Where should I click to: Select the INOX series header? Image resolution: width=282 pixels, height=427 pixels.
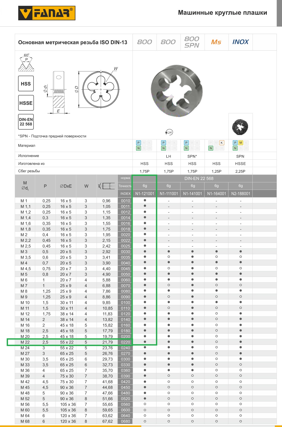(240, 42)
